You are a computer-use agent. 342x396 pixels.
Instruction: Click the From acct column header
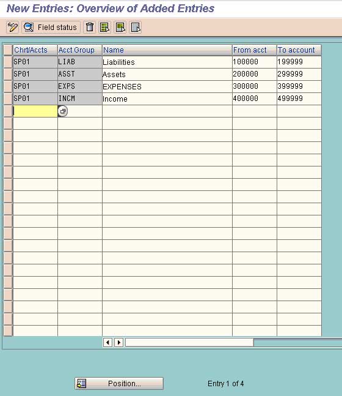(x=255, y=50)
